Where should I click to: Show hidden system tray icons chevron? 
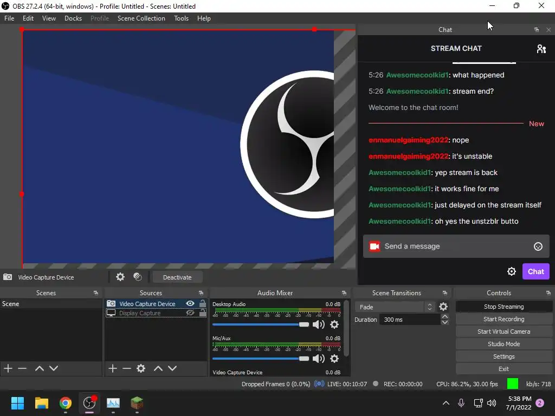coord(446,403)
